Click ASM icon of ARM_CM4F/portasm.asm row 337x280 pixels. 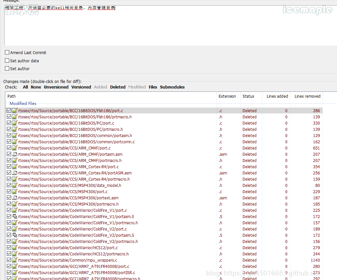[x=15, y=154]
